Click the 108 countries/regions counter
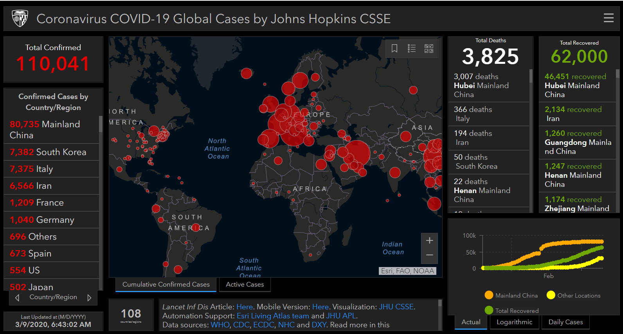The image size is (623, 334). click(131, 315)
